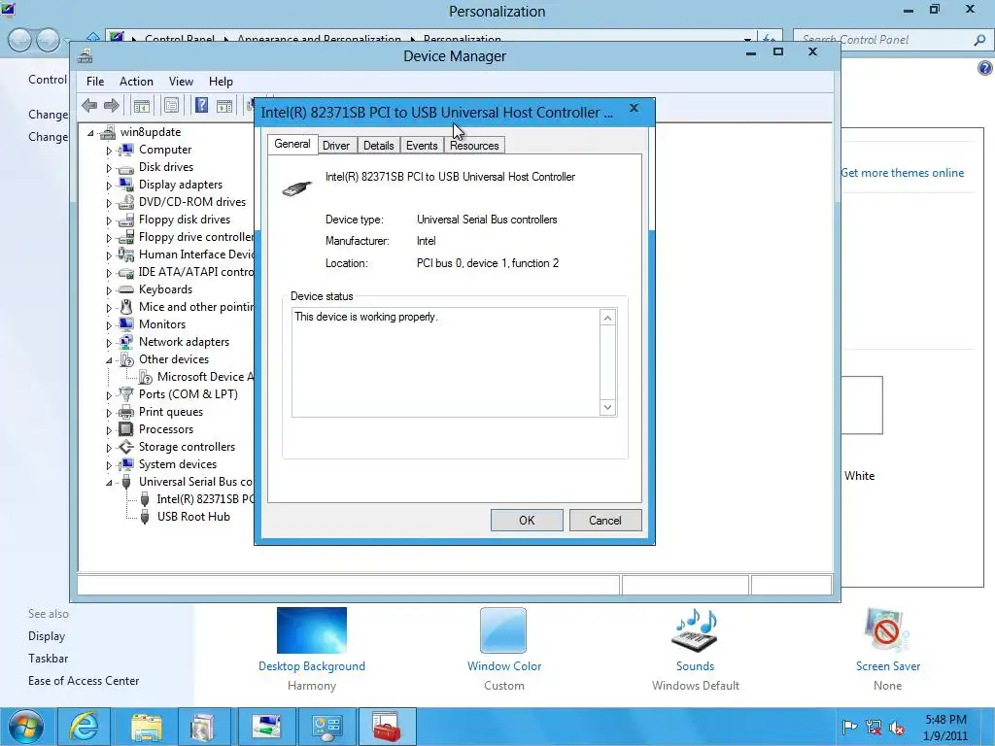Open the Help menu
995x746 pixels.
coord(221,82)
